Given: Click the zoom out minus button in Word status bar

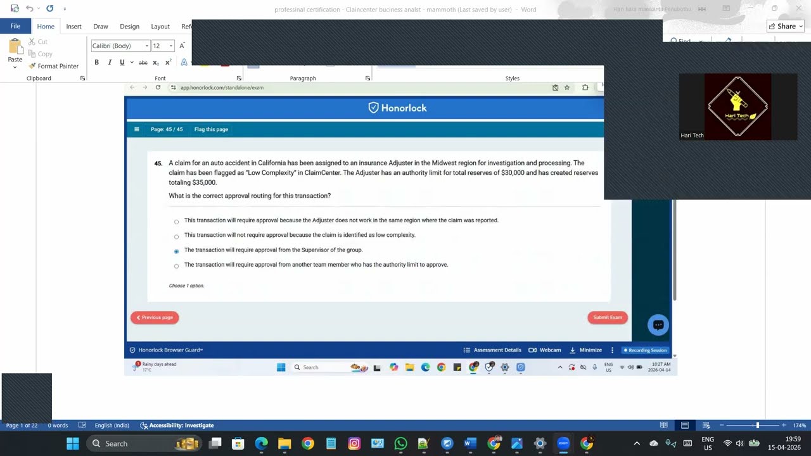Looking at the screenshot, I should [722, 425].
